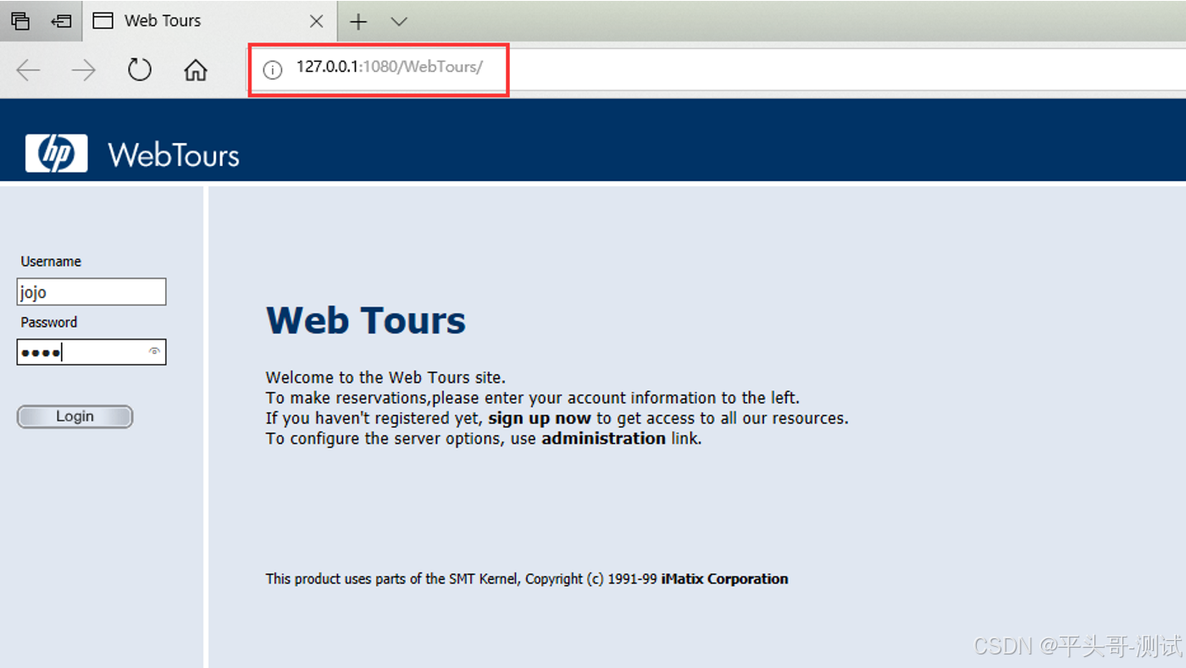
Task: Reveal the password with the eye icon
Action: pyautogui.click(x=154, y=351)
